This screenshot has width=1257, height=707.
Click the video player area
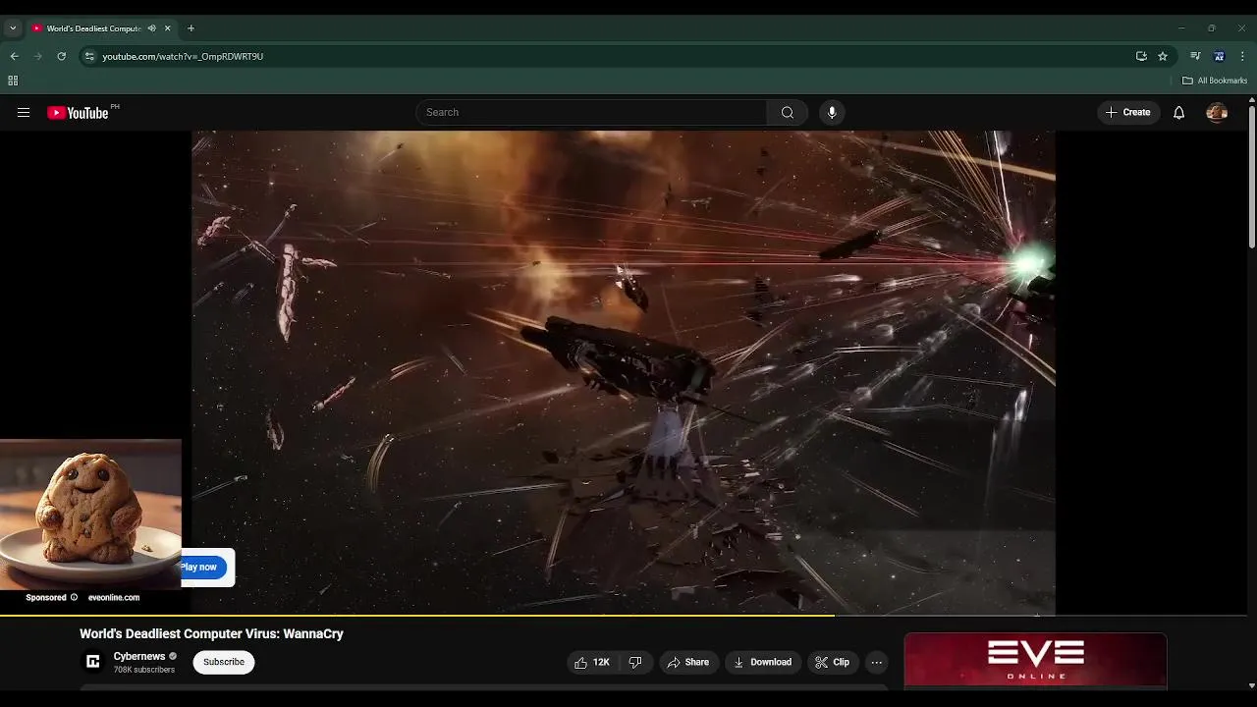click(624, 372)
